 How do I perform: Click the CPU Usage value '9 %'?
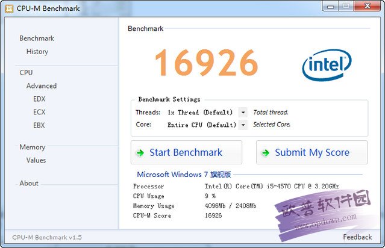pyautogui.click(x=210, y=196)
